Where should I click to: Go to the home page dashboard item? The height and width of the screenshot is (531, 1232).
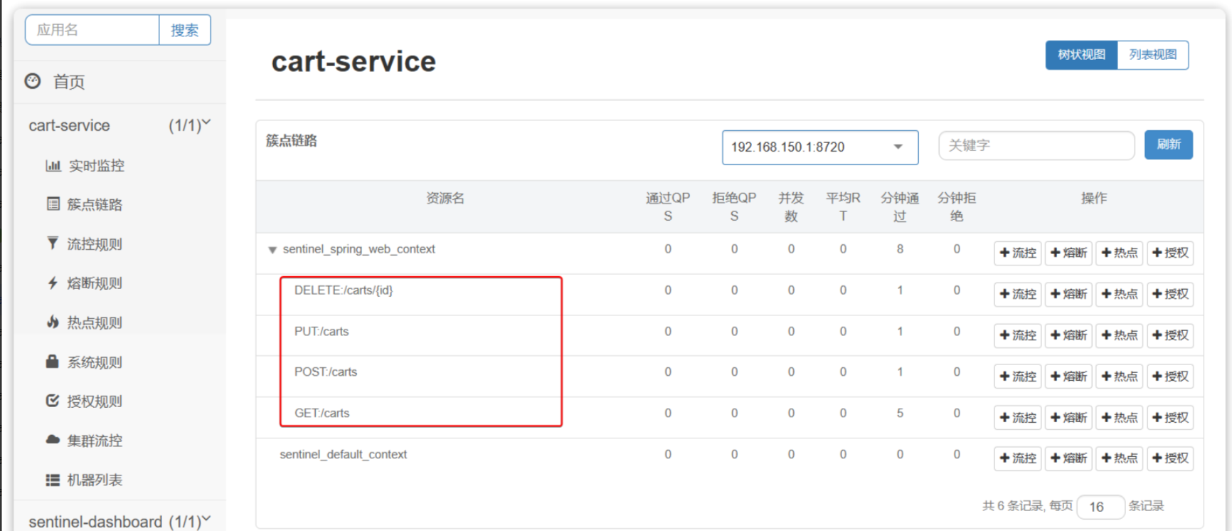68,82
